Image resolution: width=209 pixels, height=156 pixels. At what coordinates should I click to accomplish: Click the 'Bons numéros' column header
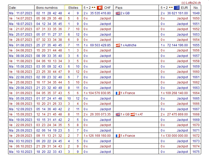tap(47, 8)
